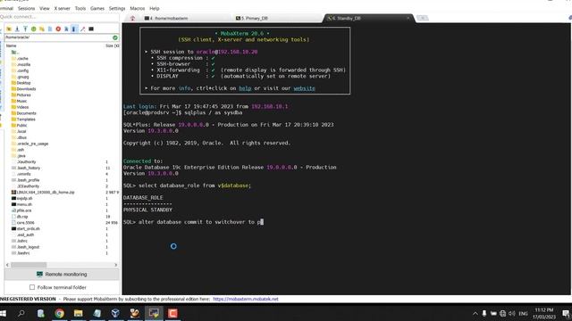Viewport: 572px width, 321px height.
Task: Select the .cache folder
Action: [22, 58]
